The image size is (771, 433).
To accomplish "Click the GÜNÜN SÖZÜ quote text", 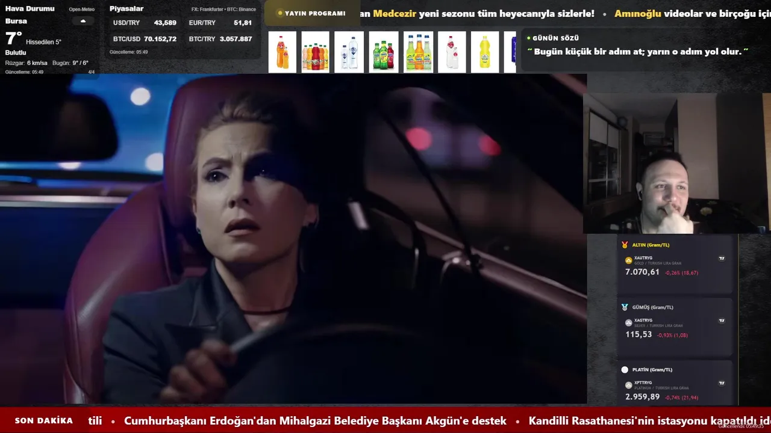I will [x=638, y=52].
